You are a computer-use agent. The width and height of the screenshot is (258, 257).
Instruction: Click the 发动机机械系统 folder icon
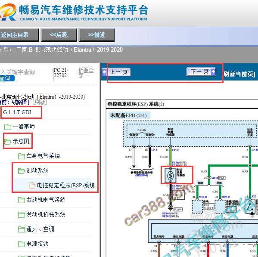[22, 214]
